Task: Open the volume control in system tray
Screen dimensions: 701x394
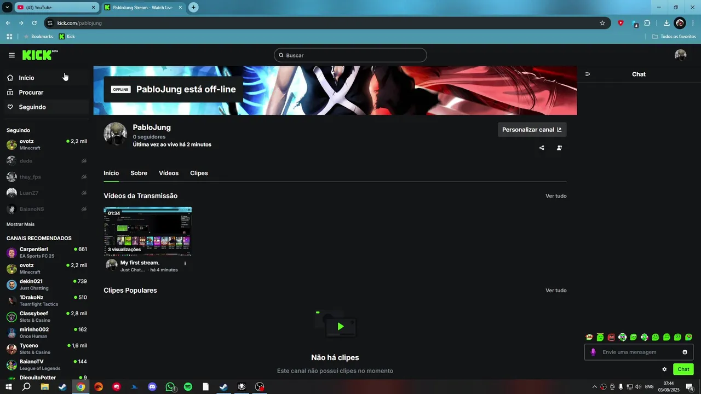Action: (638, 387)
